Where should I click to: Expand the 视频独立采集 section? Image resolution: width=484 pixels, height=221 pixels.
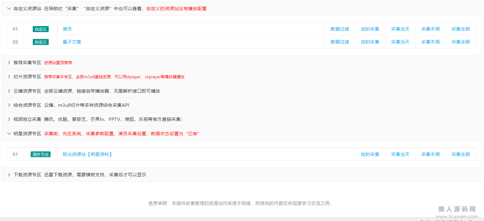27,119
